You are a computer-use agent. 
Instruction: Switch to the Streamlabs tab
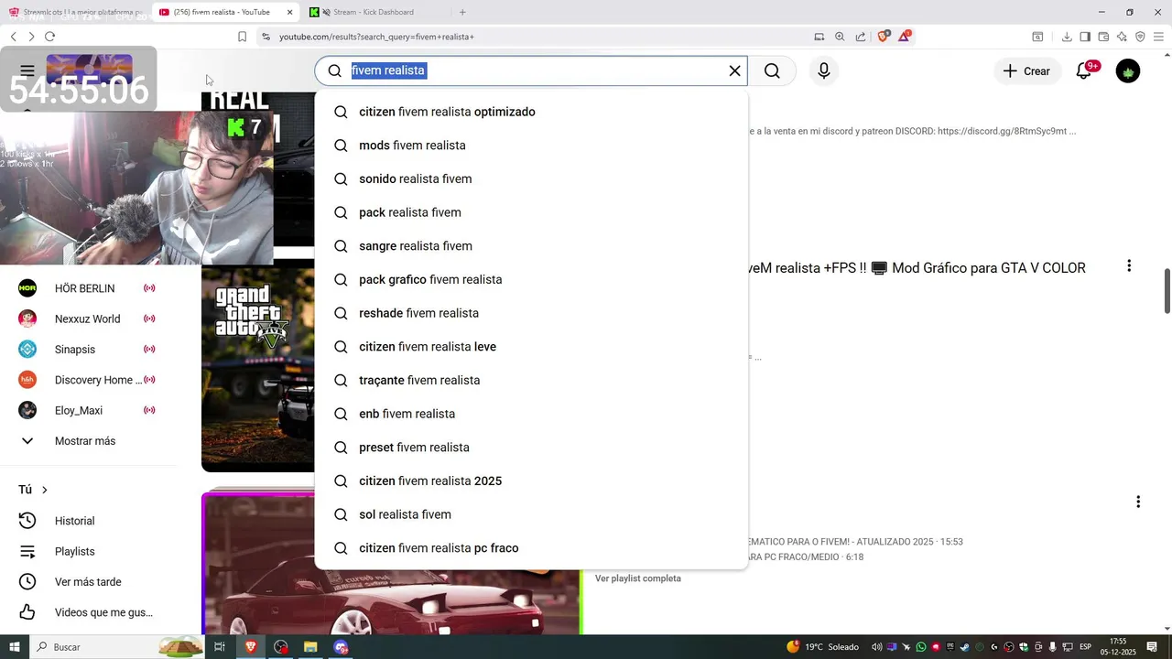75,12
